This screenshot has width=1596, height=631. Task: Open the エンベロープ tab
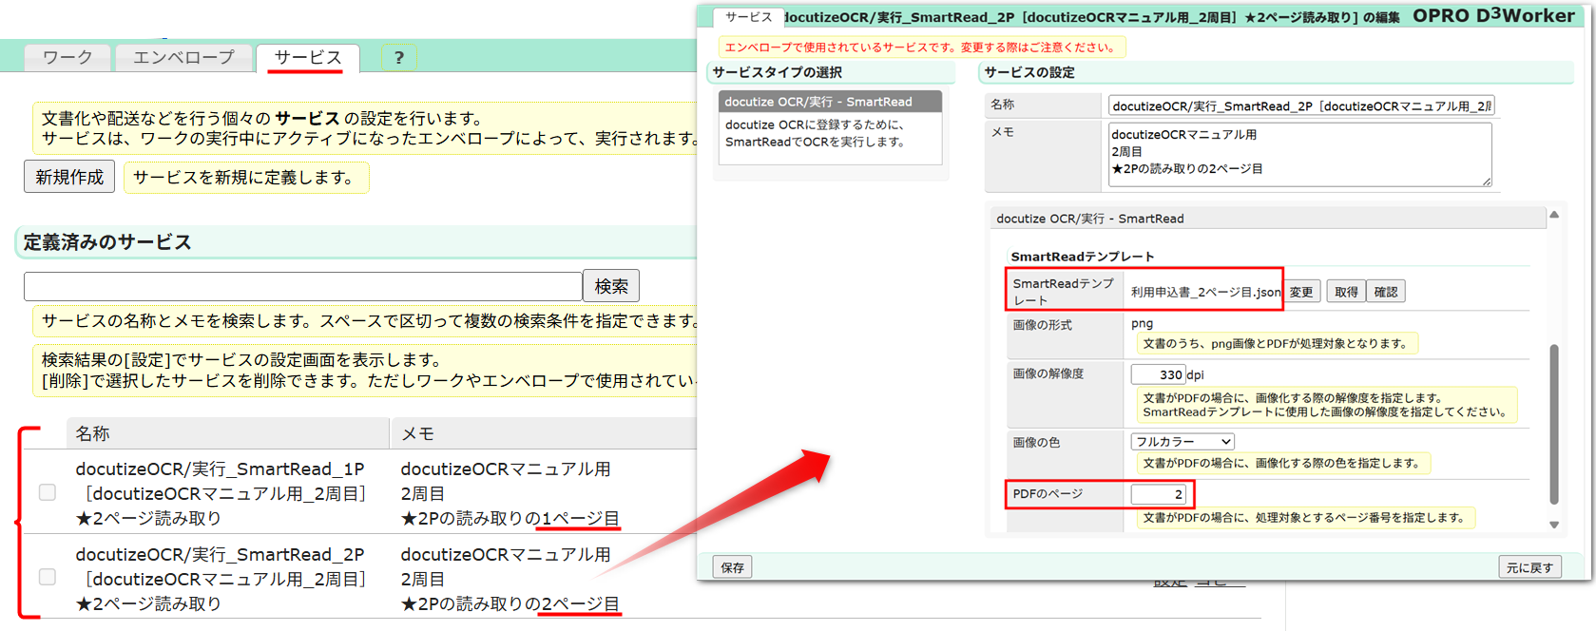click(x=183, y=58)
